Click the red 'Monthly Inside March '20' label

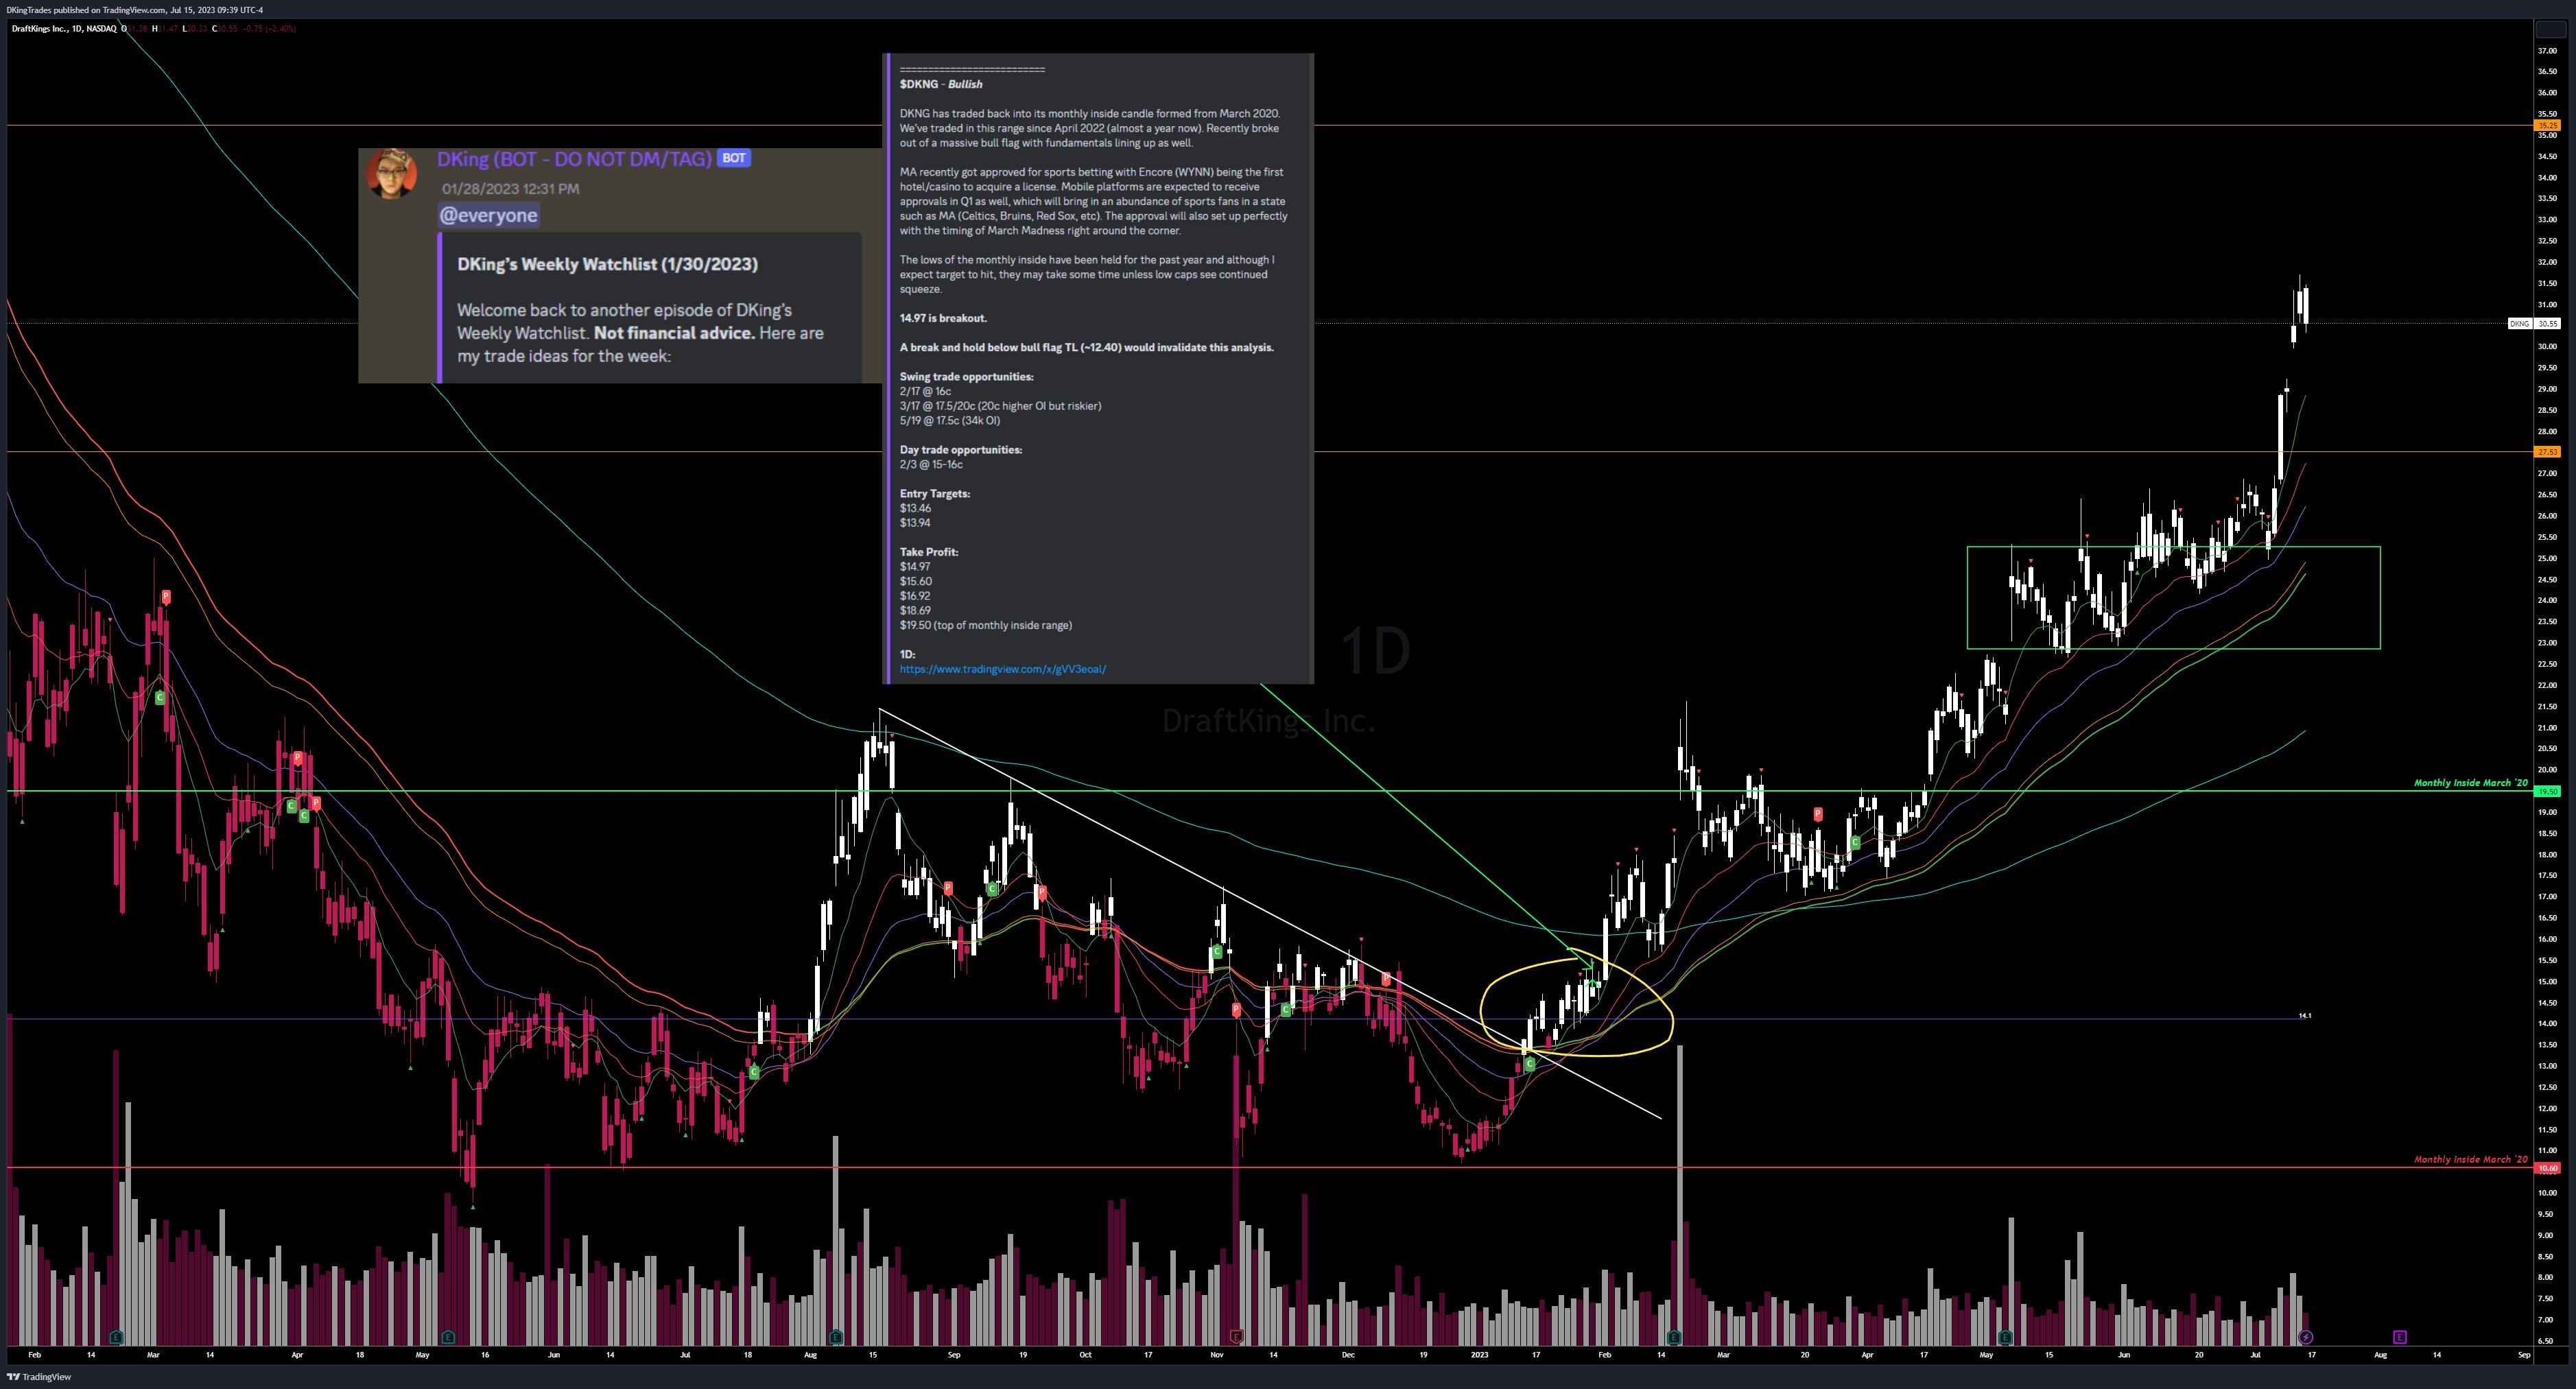pyautogui.click(x=2470, y=1160)
